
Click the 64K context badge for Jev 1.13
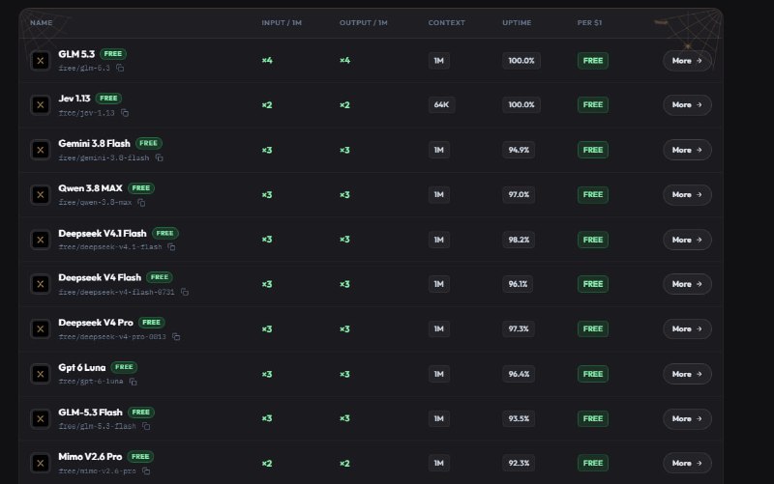[x=441, y=104]
